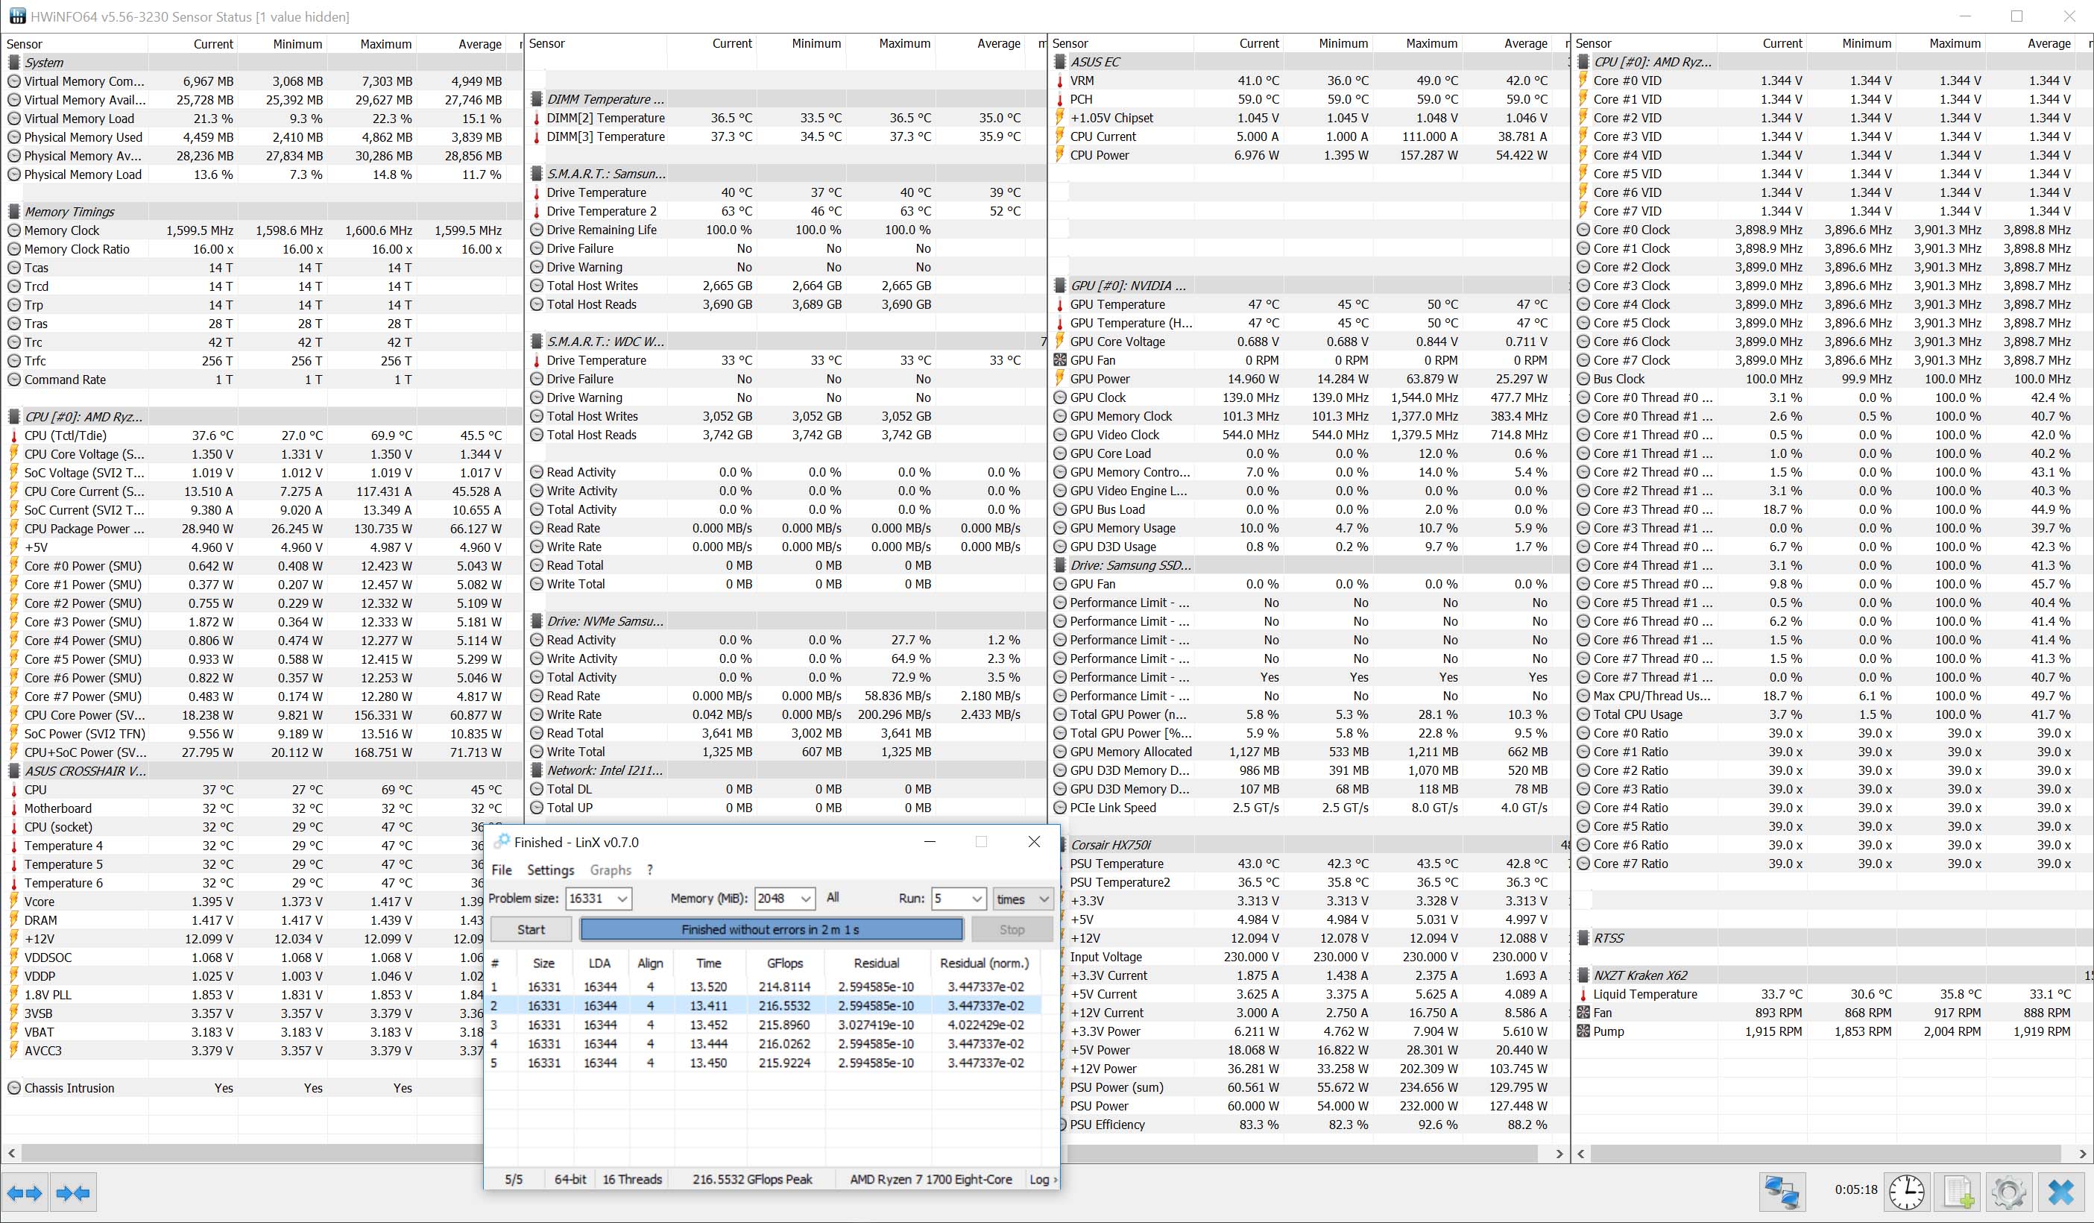Click the All memory link
2094x1223 pixels.
coord(833,897)
